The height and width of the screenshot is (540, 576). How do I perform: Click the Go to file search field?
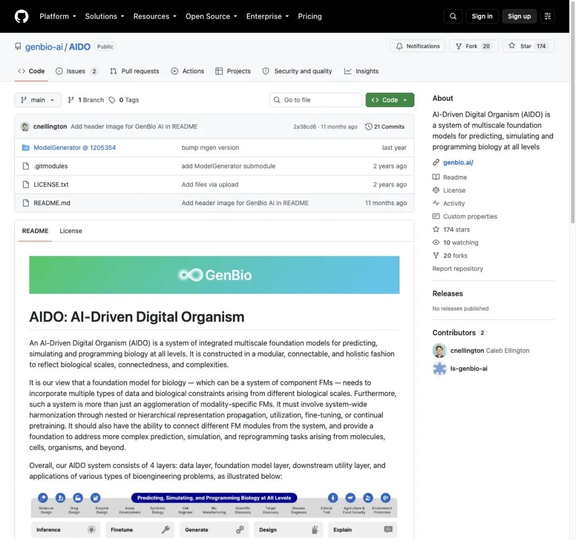pyautogui.click(x=316, y=100)
